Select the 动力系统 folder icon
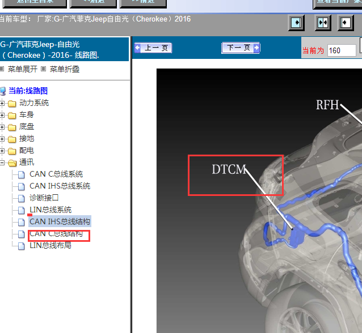 12,104
